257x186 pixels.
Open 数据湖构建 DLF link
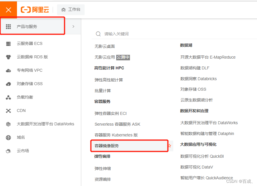pyautogui.click(x=195, y=68)
